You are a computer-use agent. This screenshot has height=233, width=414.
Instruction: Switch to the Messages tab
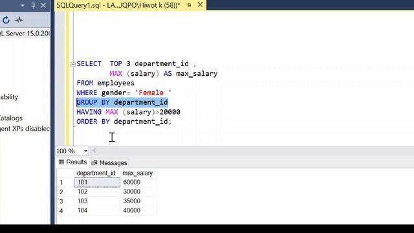click(x=109, y=162)
